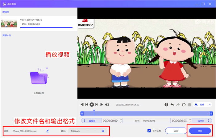Click the start time field 00:00:00.00
Viewport: 216px width, 138px height.
pos(110,121)
